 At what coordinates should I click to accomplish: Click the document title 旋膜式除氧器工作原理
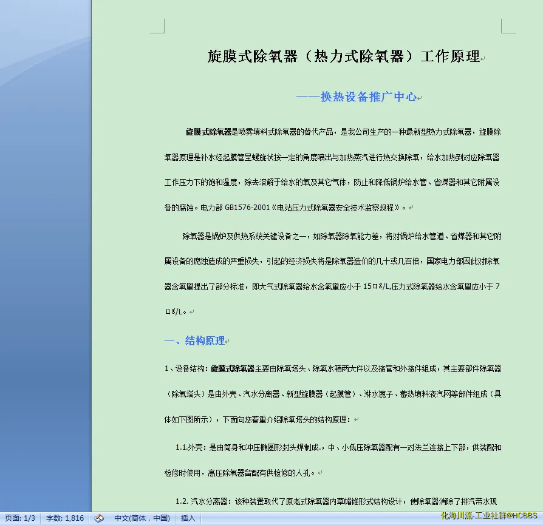[343, 56]
